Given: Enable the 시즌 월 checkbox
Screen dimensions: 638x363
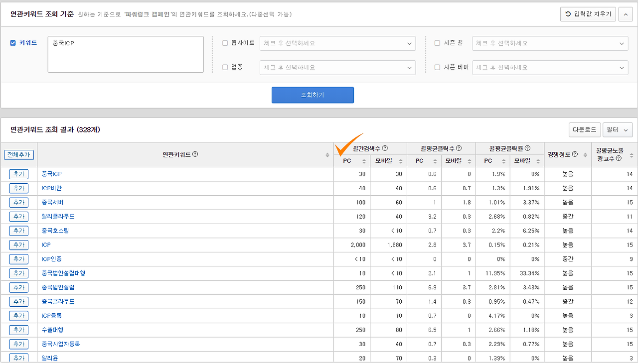Looking at the screenshot, I should tap(437, 43).
